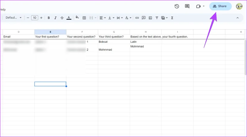The image size is (247, 137).
Task: Select the Latin cell
Action: tap(146, 42)
